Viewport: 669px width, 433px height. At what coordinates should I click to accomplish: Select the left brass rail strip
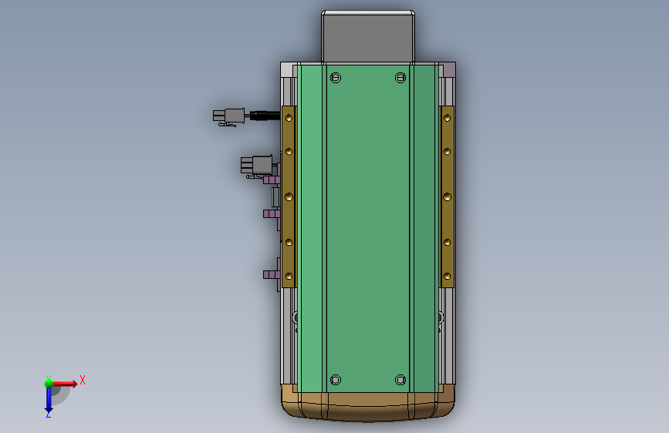pos(289,197)
